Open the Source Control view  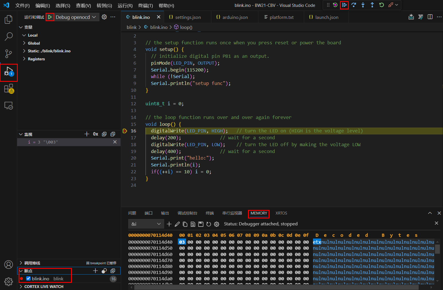[9, 54]
